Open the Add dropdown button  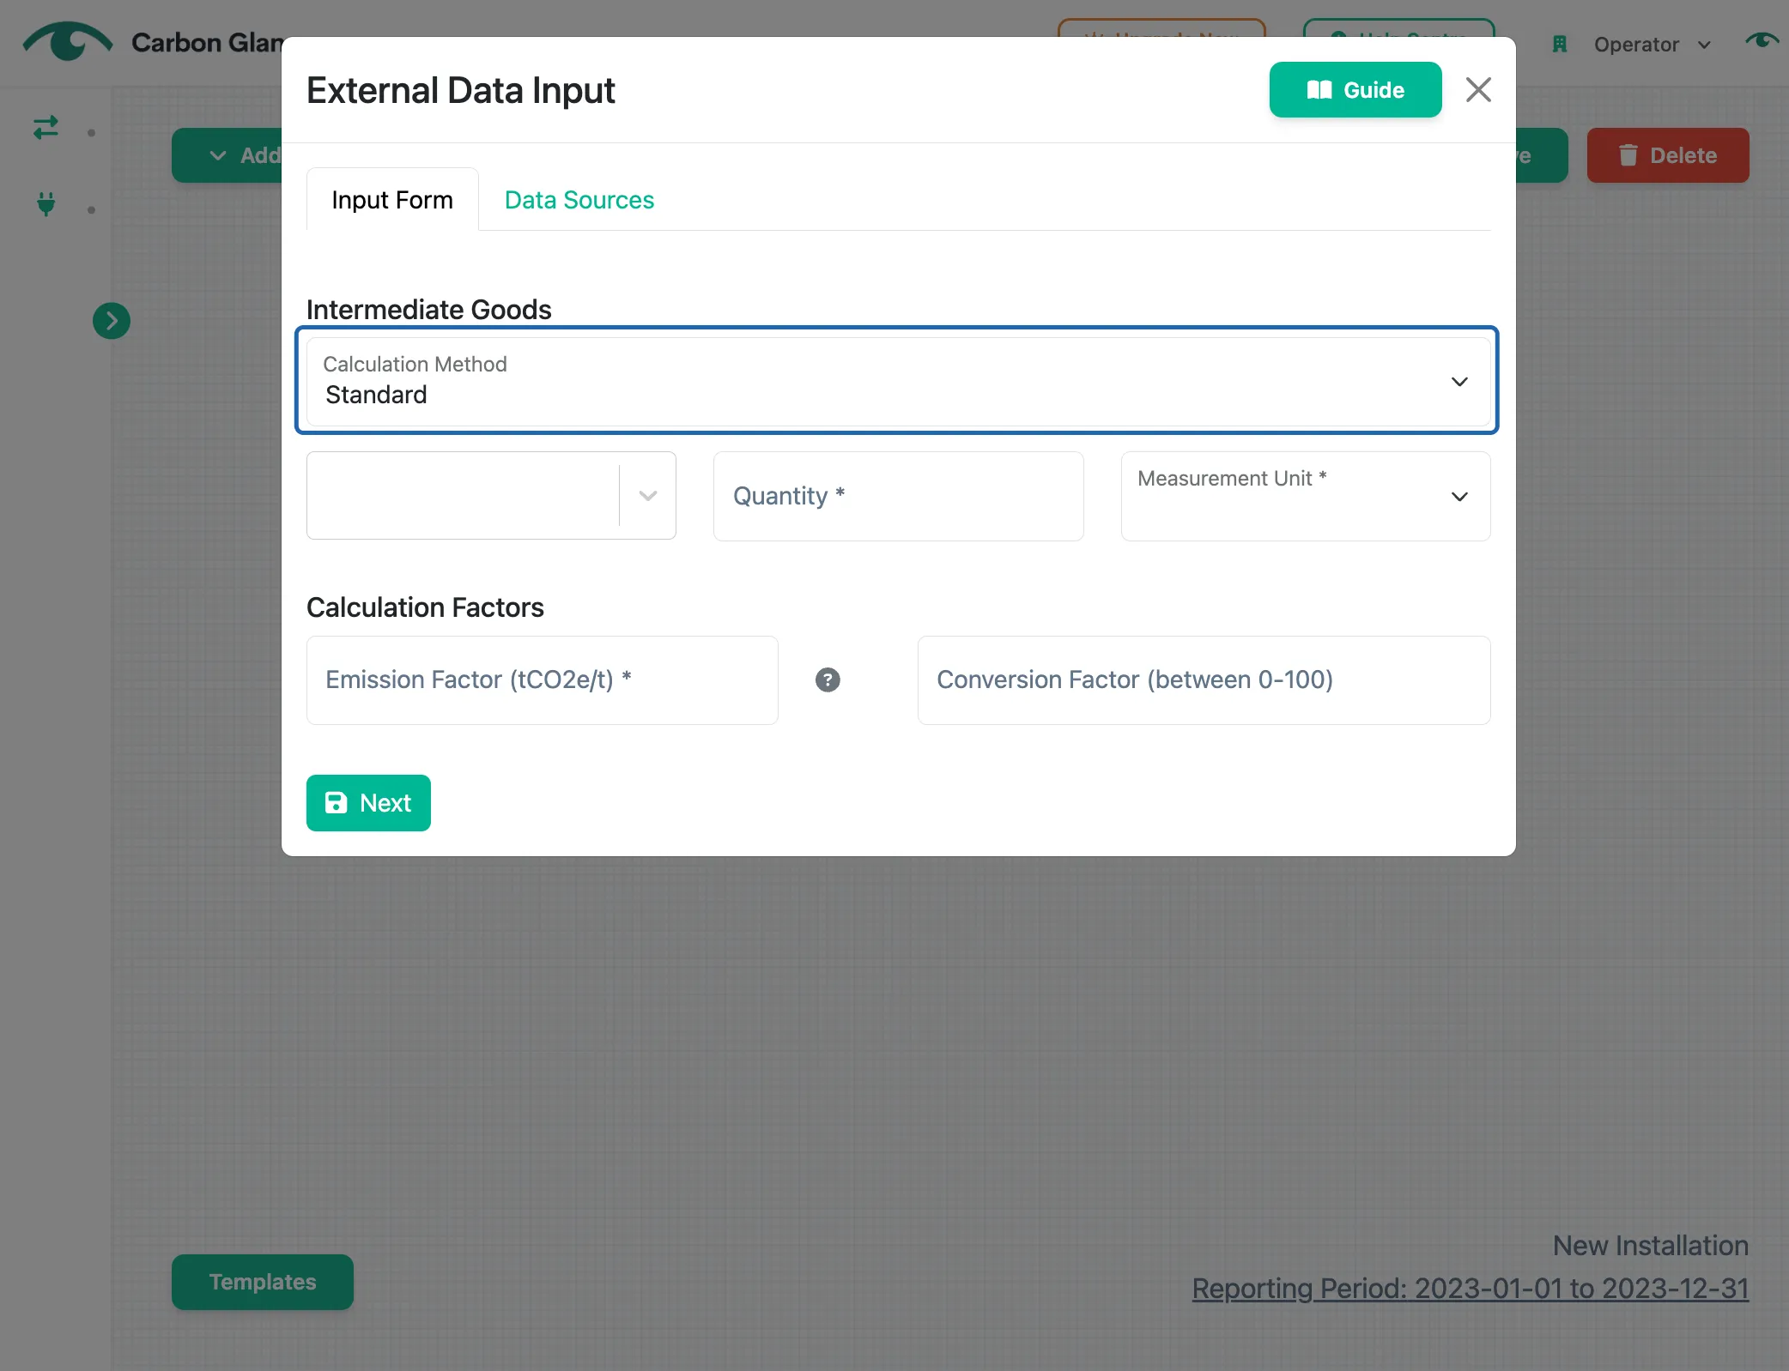[228, 155]
